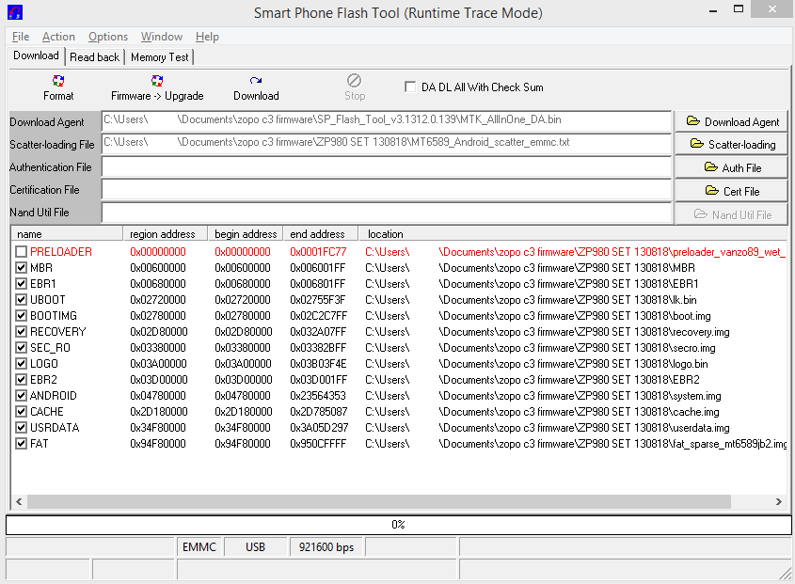This screenshot has height=584, width=795.
Task: Uncheck the LOGO partition checkbox
Action: click(21, 364)
